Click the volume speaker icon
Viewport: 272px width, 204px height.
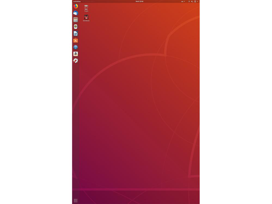click(192, 1)
